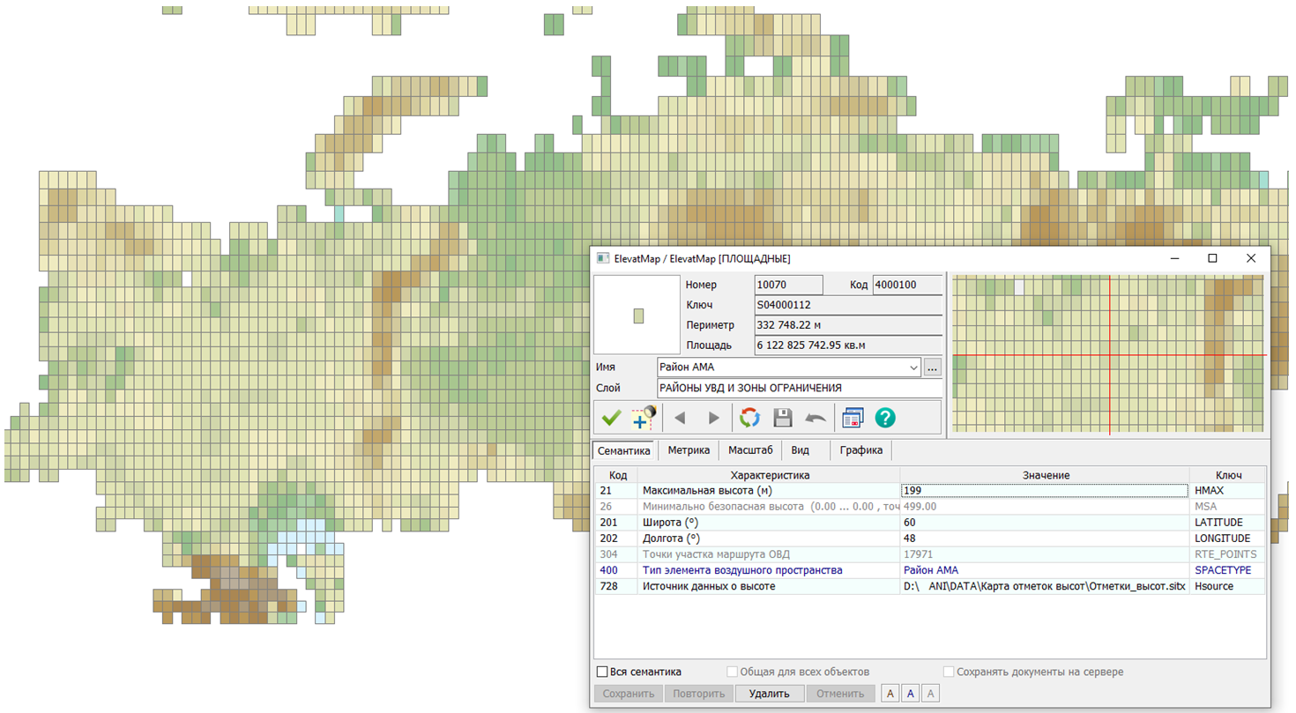This screenshot has height=713, width=1296.
Task: Click the add-object flashlight icon
Action: [645, 418]
